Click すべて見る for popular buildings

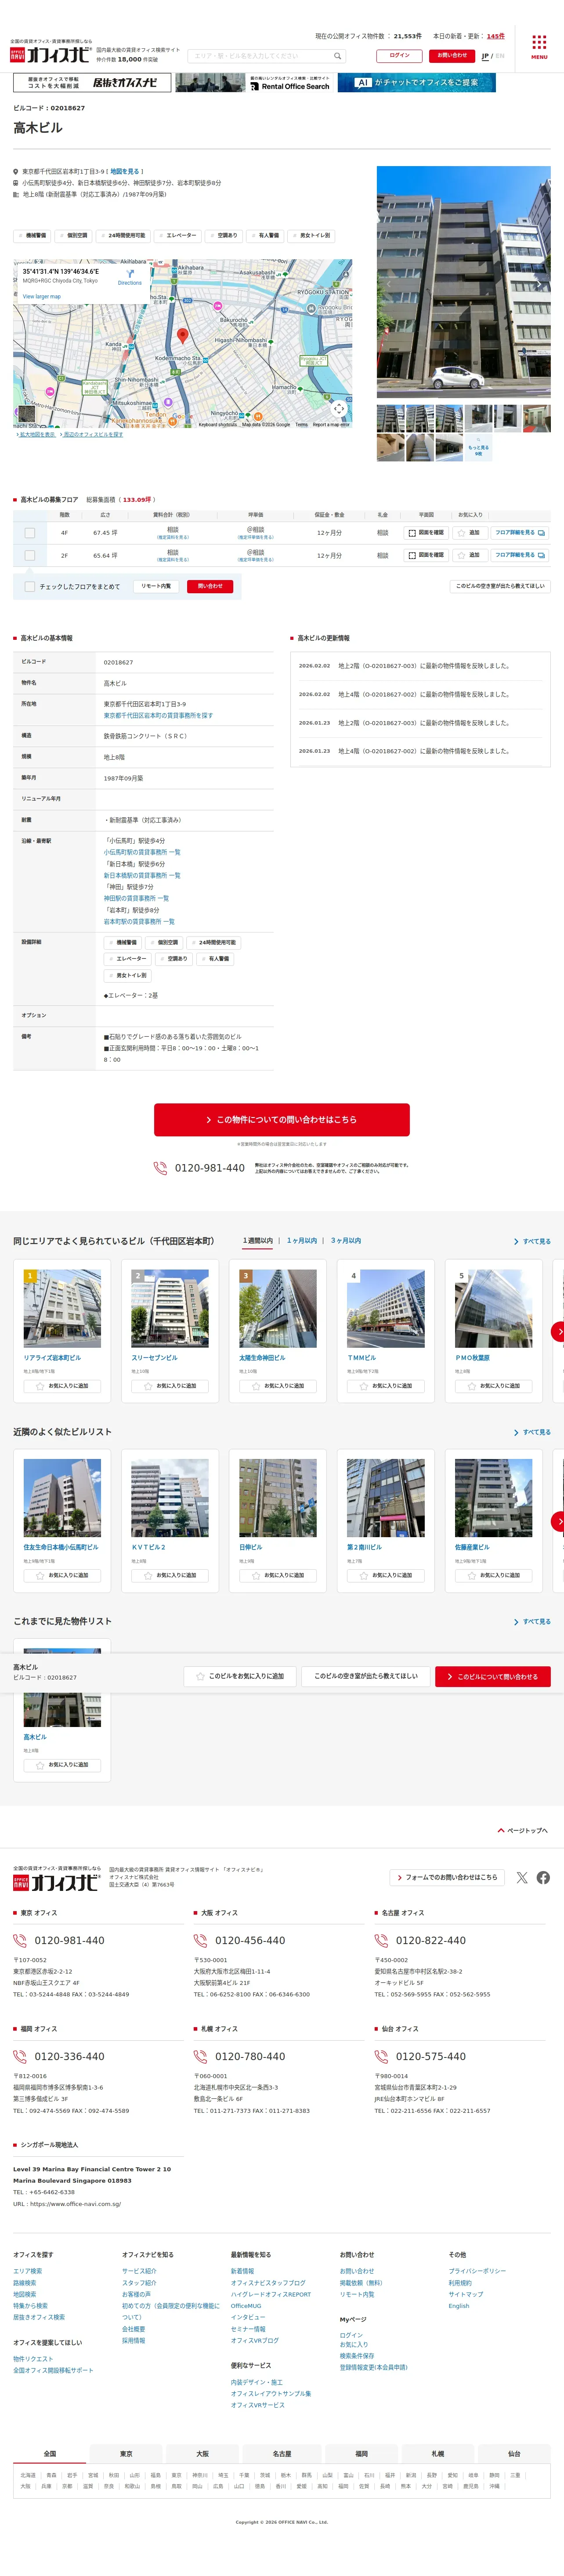click(532, 1241)
